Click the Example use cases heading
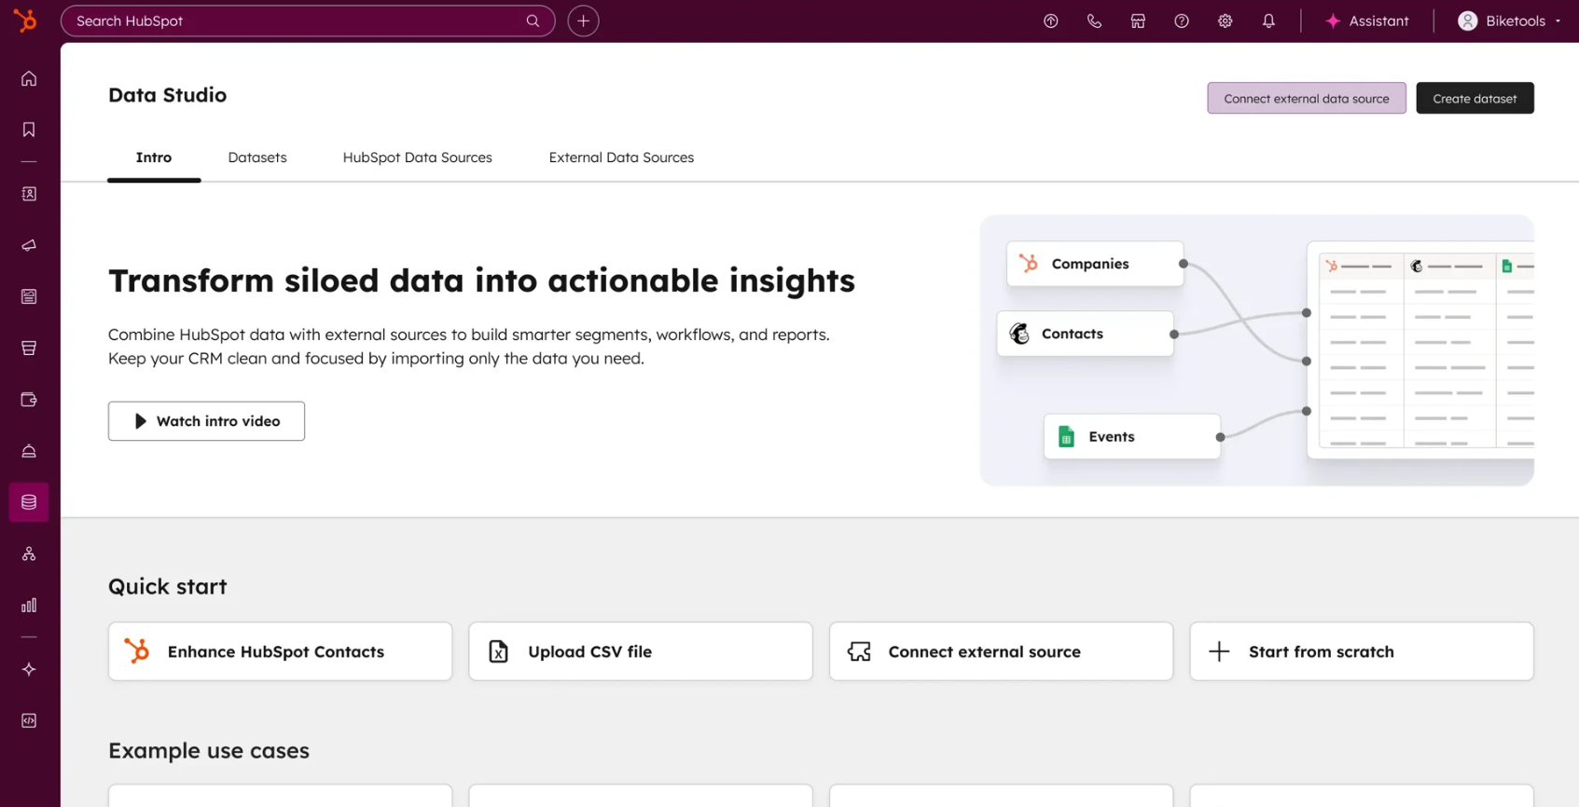This screenshot has height=807, width=1579. pyautogui.click(x=209, y=750)
